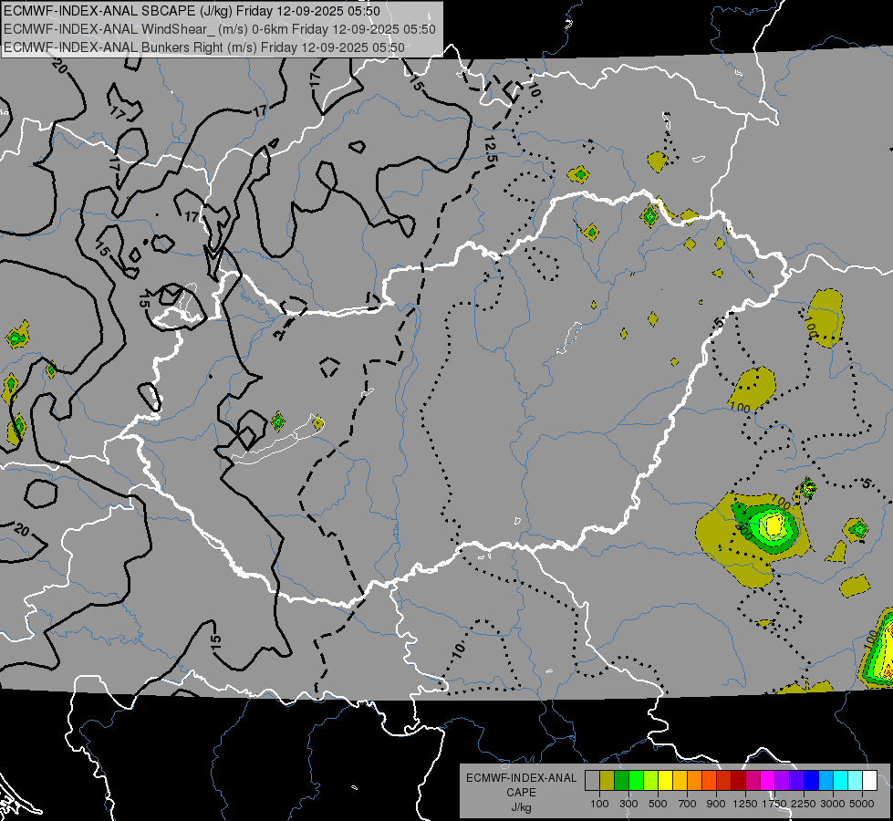Click the Bunkers Right title line
Image resolution: width=893 pixels, height=821 pixels.
(x=204, y=47)
